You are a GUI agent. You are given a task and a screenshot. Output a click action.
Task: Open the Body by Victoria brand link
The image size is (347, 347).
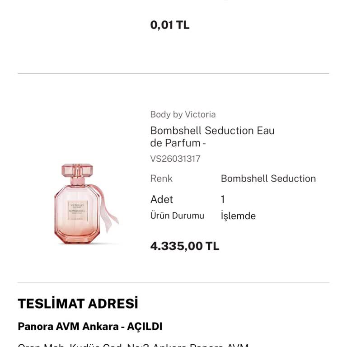[183, 114]
